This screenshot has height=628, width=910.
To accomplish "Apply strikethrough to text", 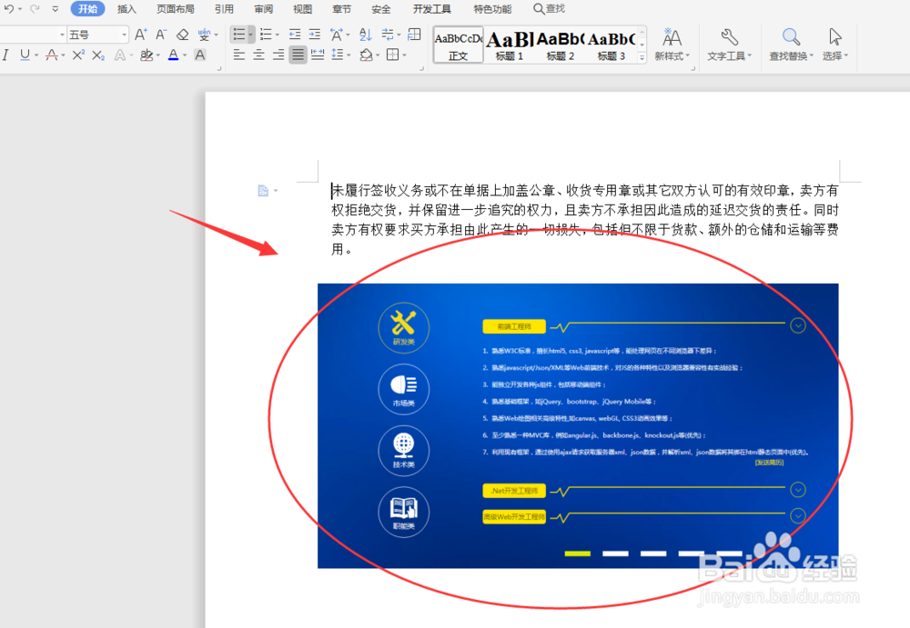I will tap(52, 55).
